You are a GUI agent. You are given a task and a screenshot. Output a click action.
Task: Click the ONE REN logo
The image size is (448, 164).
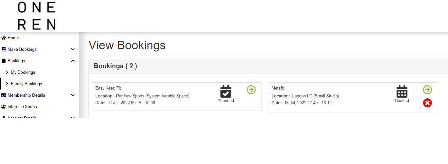[36, 16]
